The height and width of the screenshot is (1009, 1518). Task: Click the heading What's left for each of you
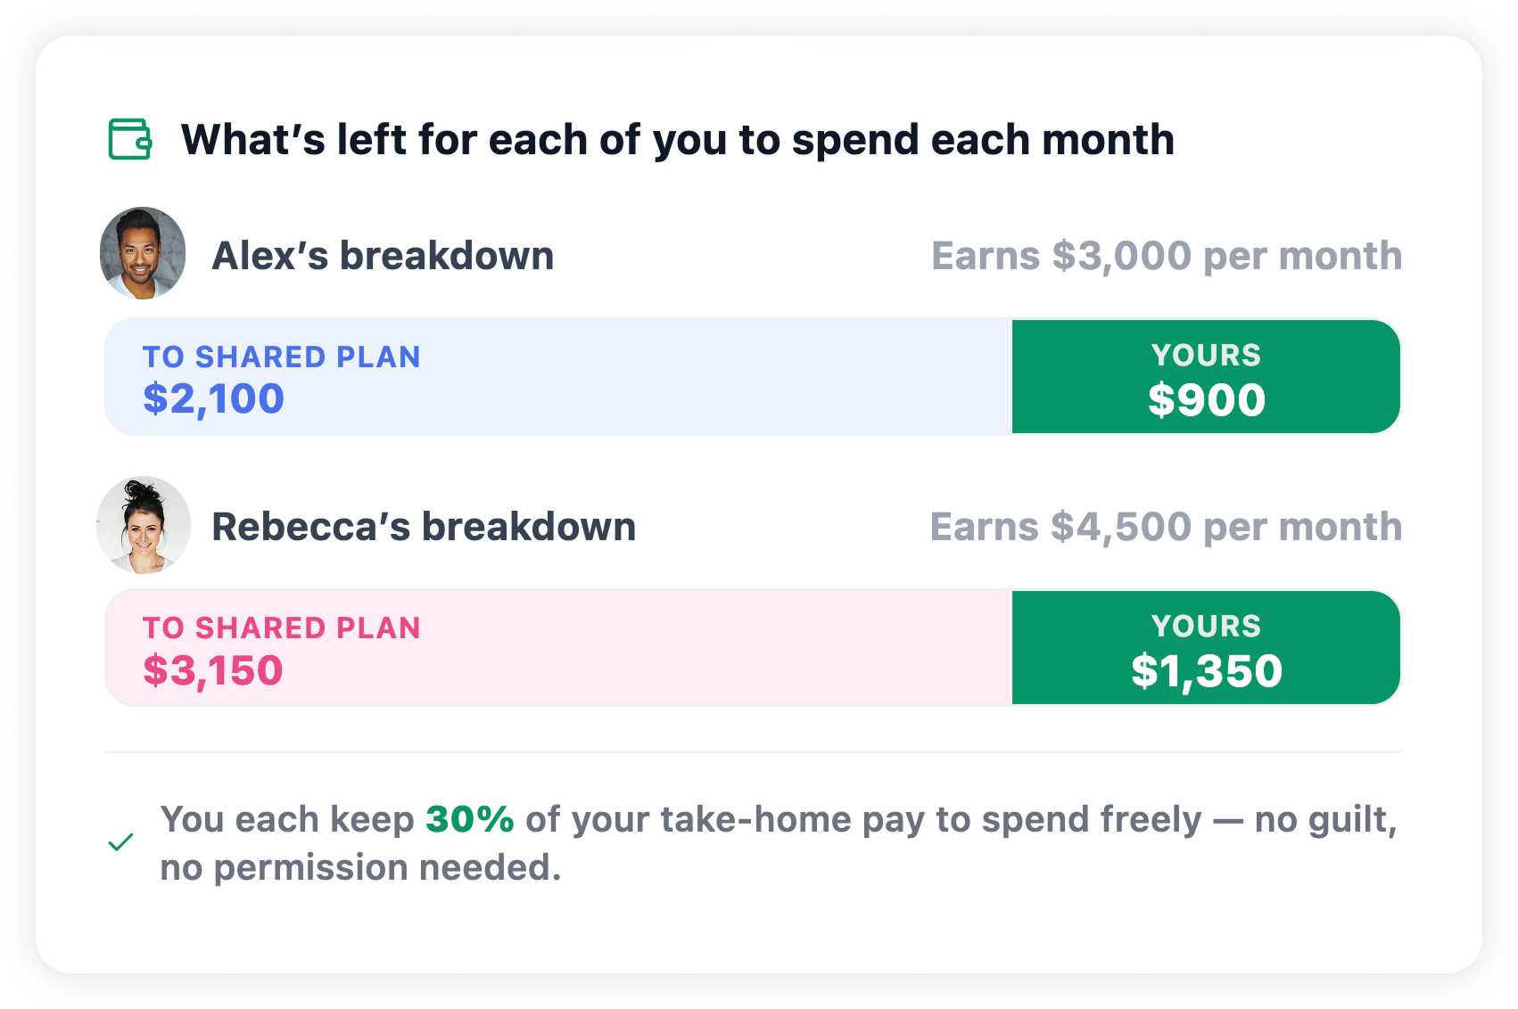coord(678,140)
